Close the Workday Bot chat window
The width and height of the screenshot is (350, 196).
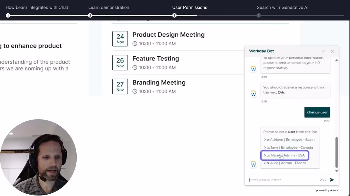click(332, 51)
